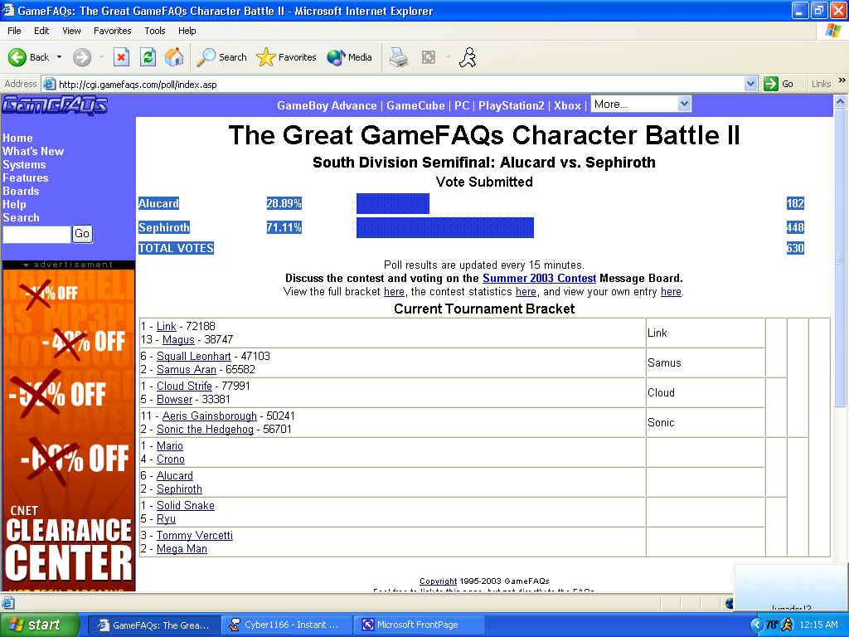Open the Edit menu

click(x=41, y=31)
